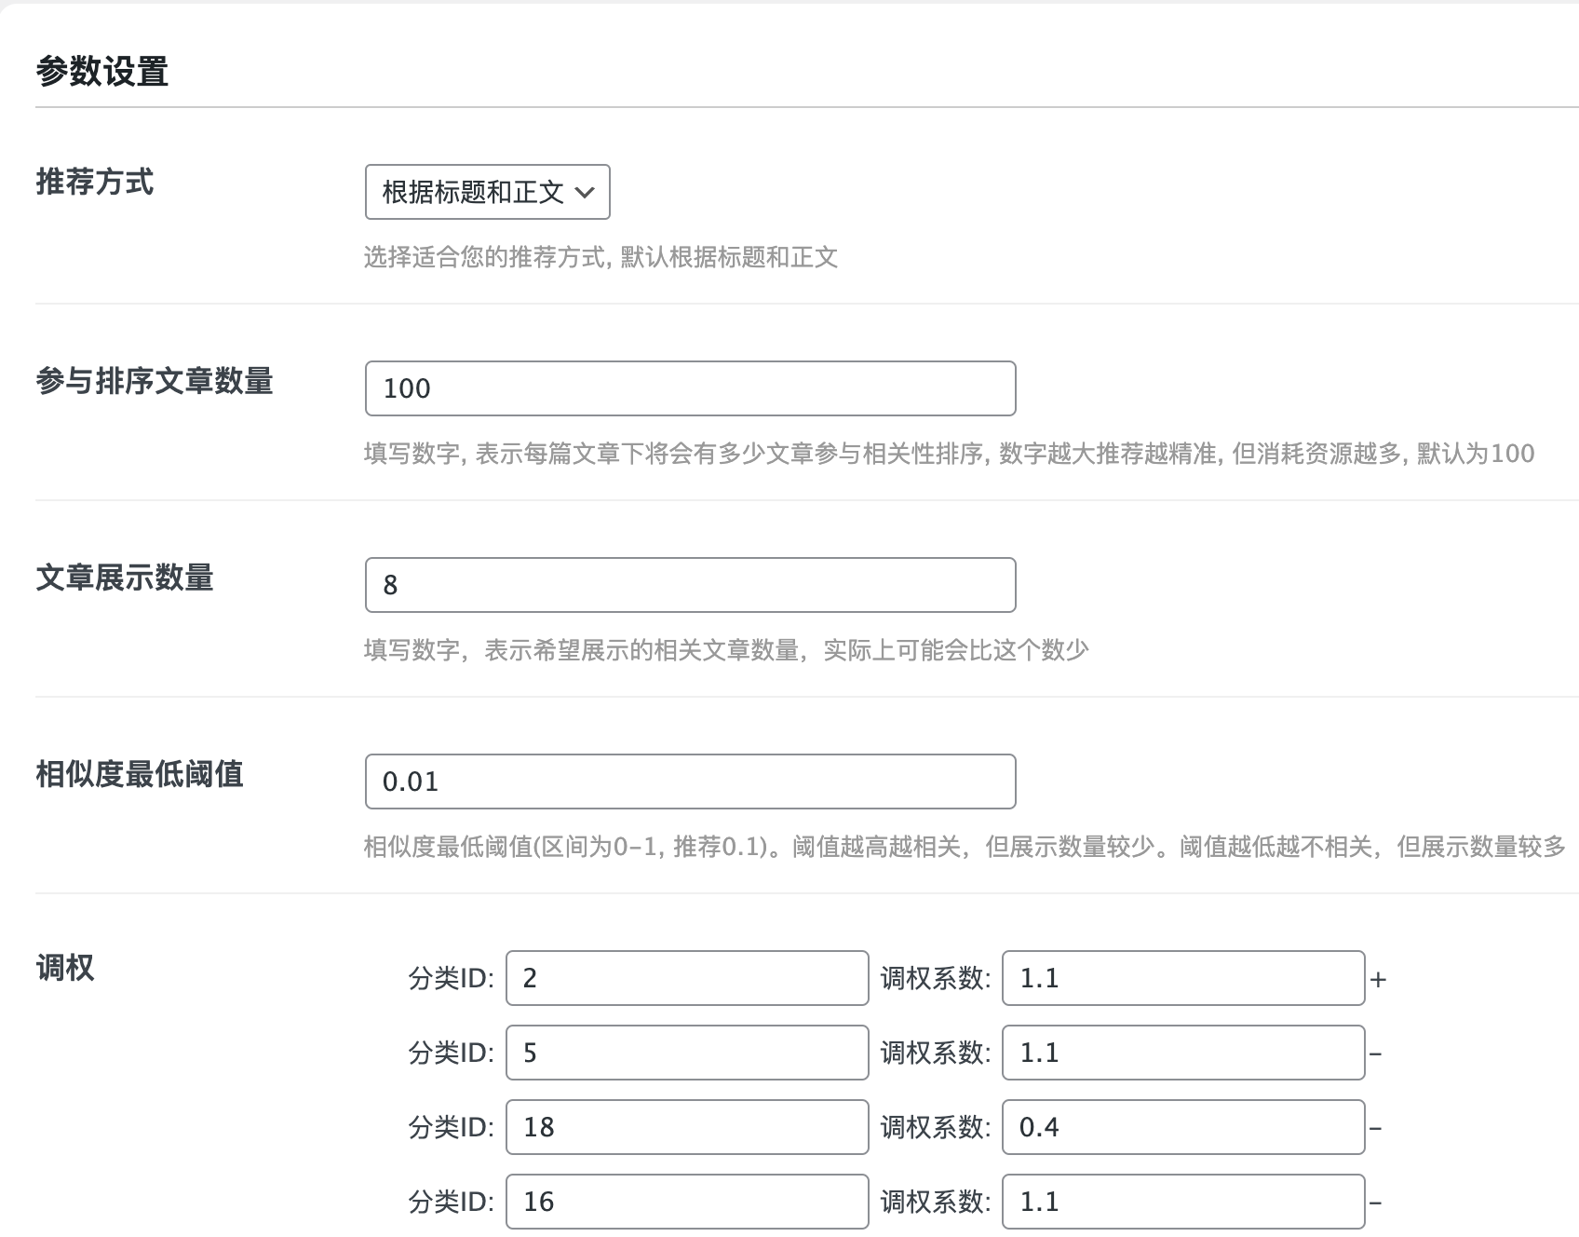Click 调权系数 field in the ID 5 row

tap(1183, 1053)
